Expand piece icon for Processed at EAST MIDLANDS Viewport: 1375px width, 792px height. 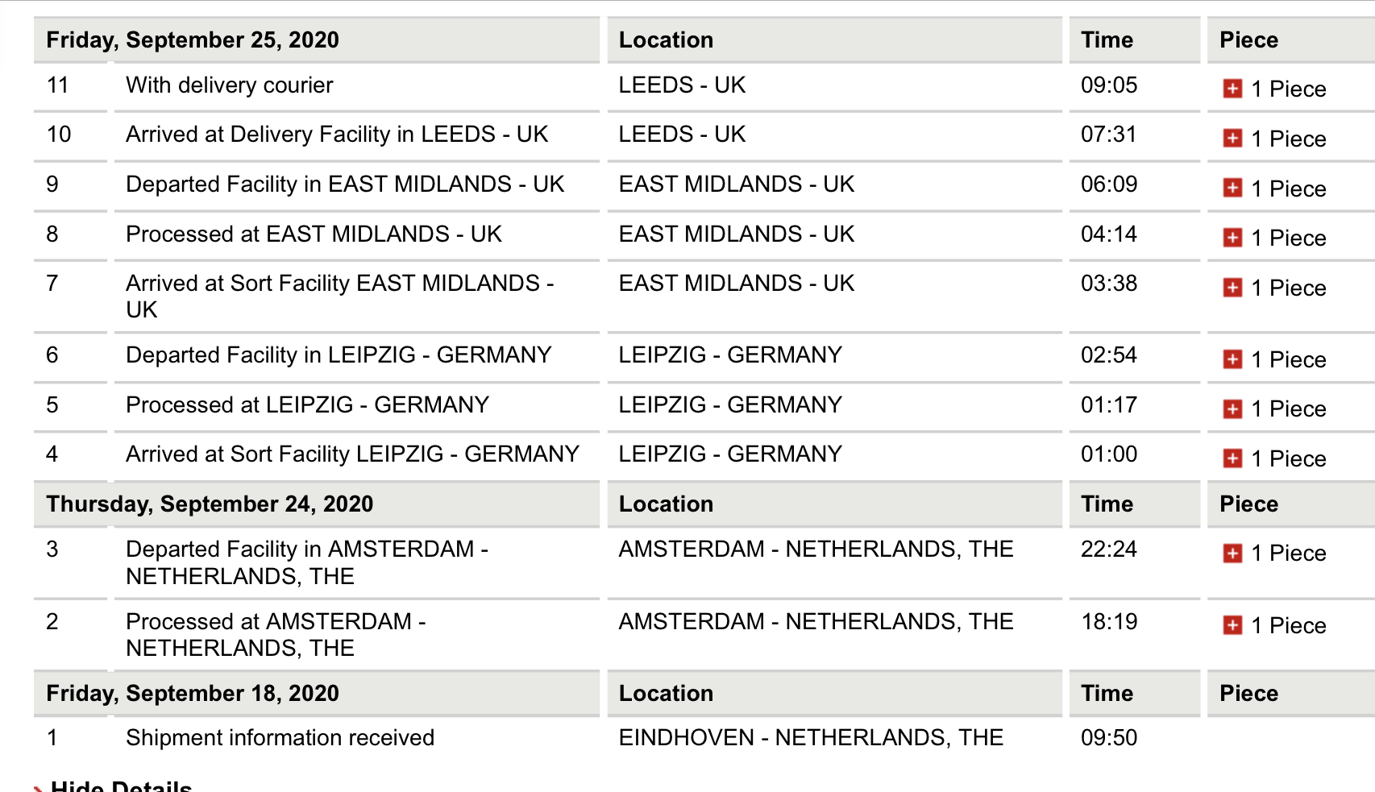tap(1232, 238)
